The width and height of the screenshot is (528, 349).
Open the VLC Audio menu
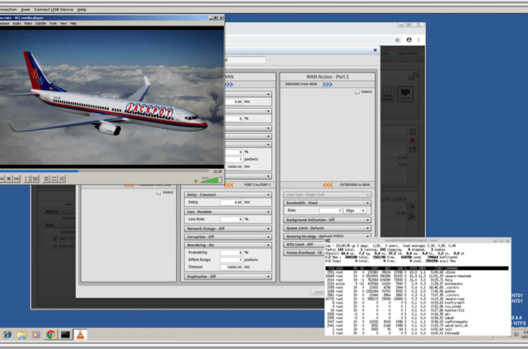[17, 23]
